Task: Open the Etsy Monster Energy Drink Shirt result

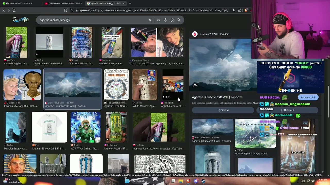Action: [x=49, y=127]
